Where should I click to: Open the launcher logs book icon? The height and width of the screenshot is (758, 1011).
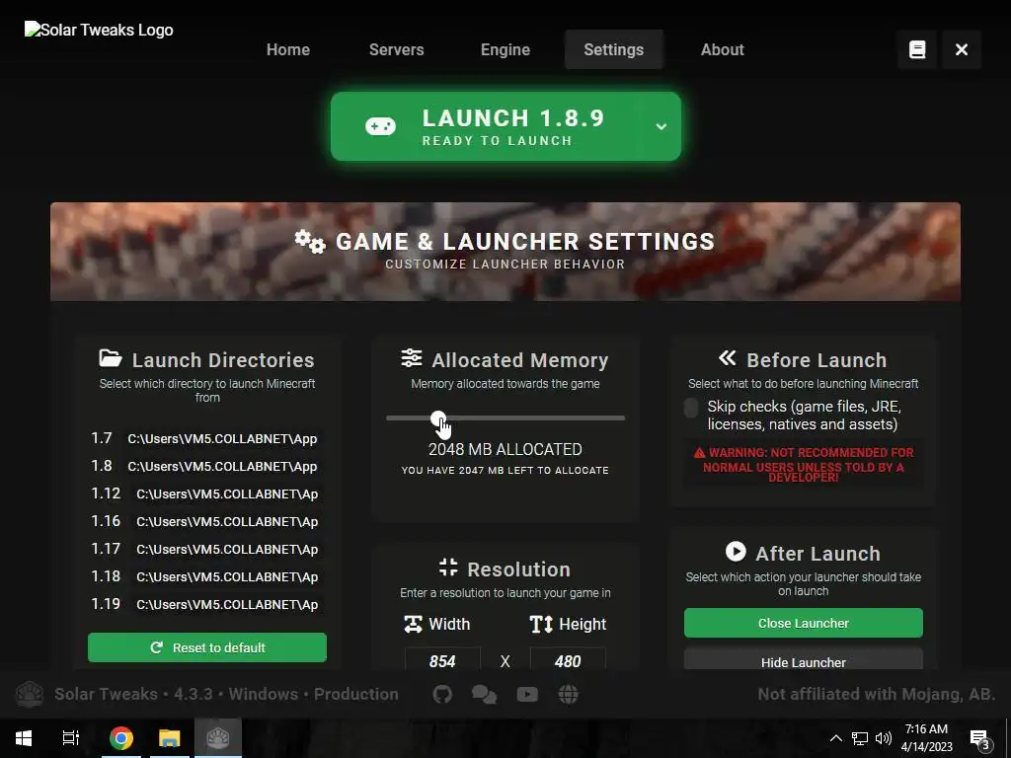pyautogui.click(x=917, y=49)
